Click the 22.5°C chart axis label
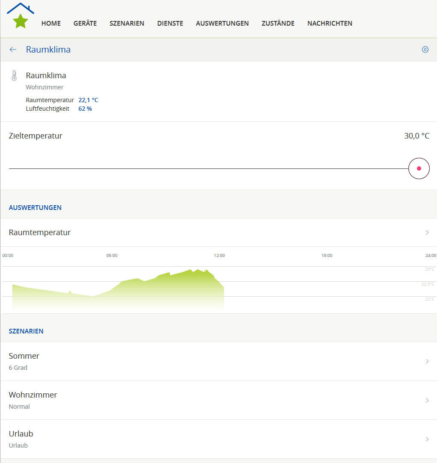The height and width of the screenshot is (463, 437). coord(428,284)
